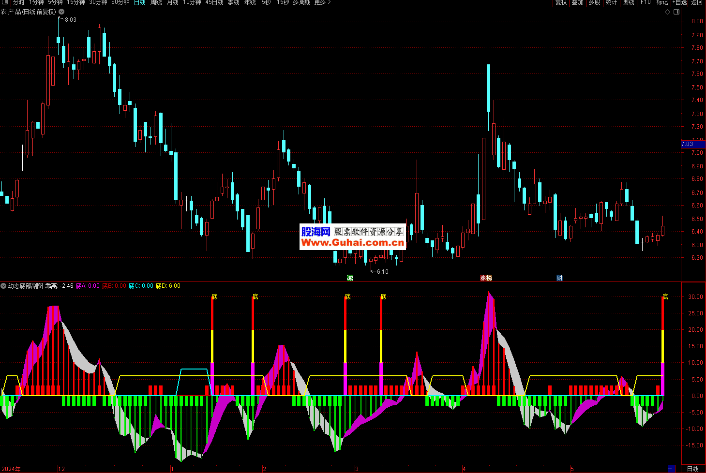Screen dimensions: 706x473
Task: Open dropdown beside 动态底部副图 indicator name
Action: pyautogui.click(x=3, y=286)
